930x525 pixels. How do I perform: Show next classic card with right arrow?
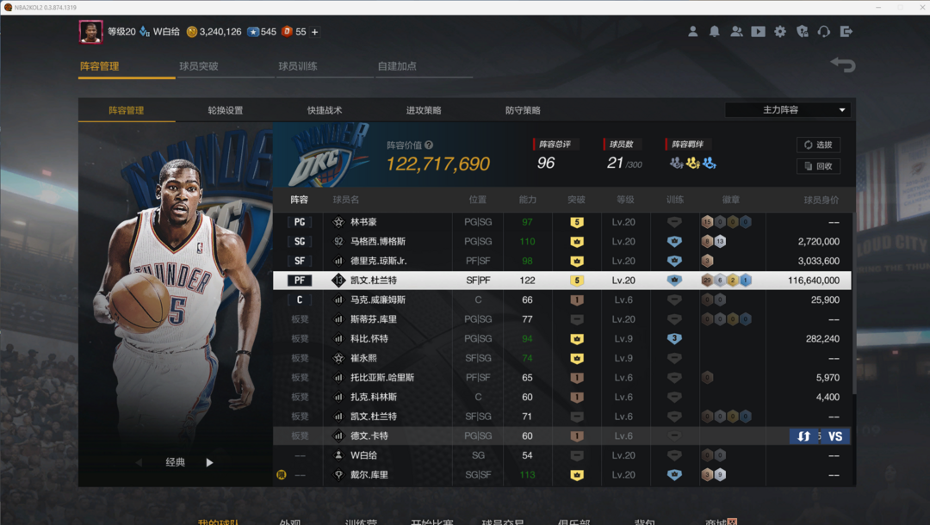point(209,462)
